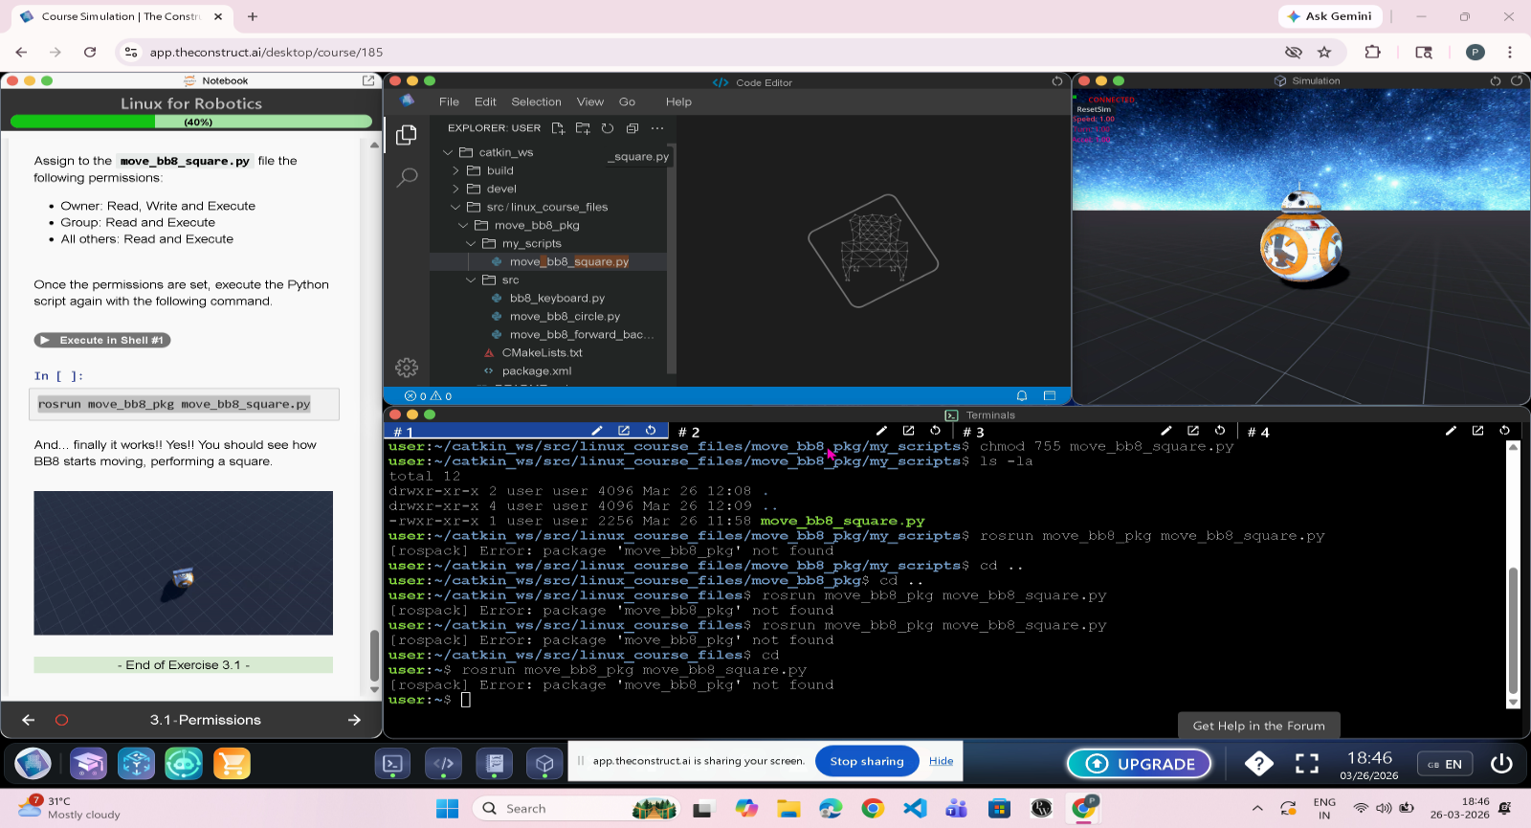Image resolution: width=1531 pixels, height=828 pixels.
Task: Click the New Folder icon in Explorer
Action: 583,128
